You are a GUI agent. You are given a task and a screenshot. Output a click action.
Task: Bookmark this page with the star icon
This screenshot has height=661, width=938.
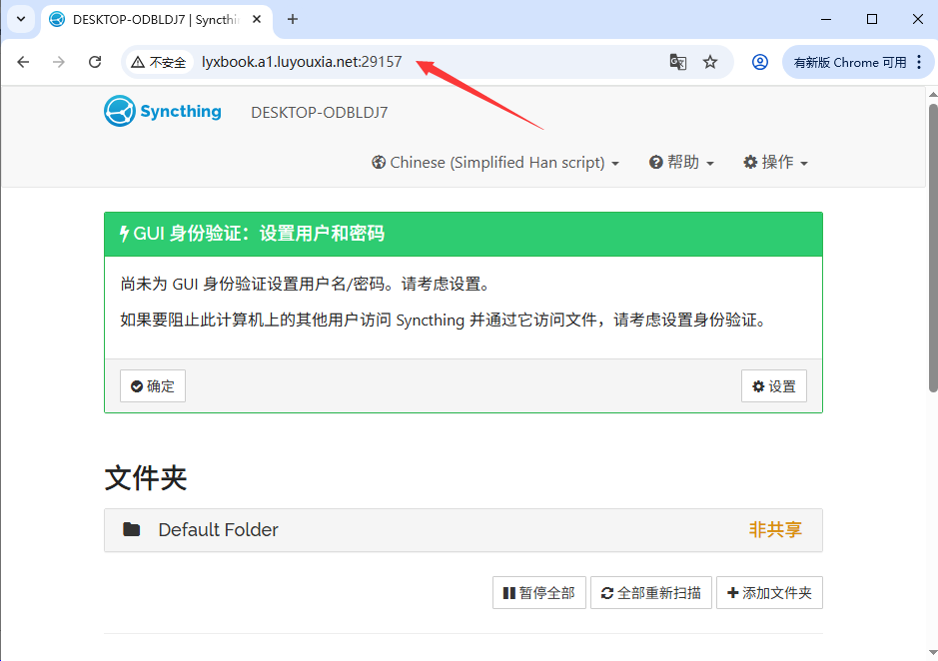(710, 62)
